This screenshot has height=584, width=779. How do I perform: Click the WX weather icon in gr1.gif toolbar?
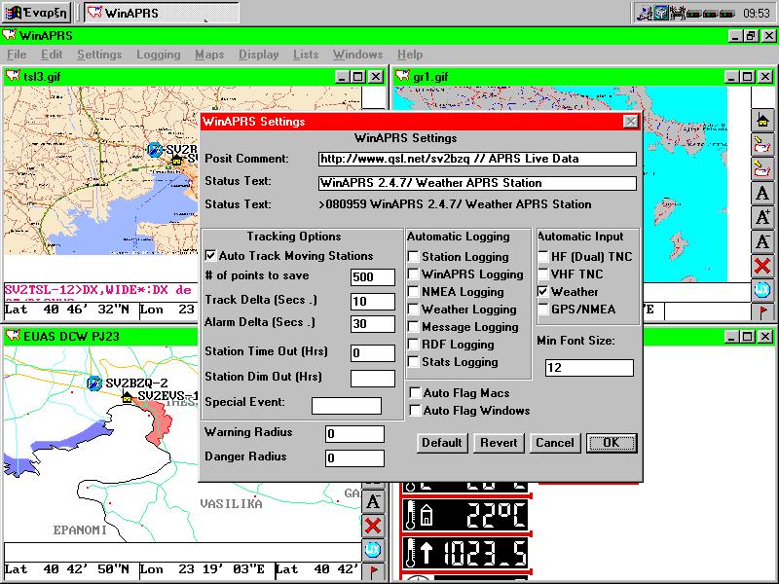coord(762,289)
